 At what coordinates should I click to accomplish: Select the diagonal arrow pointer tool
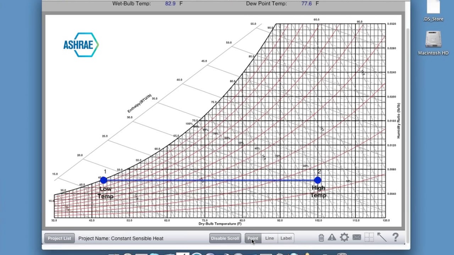382,237
